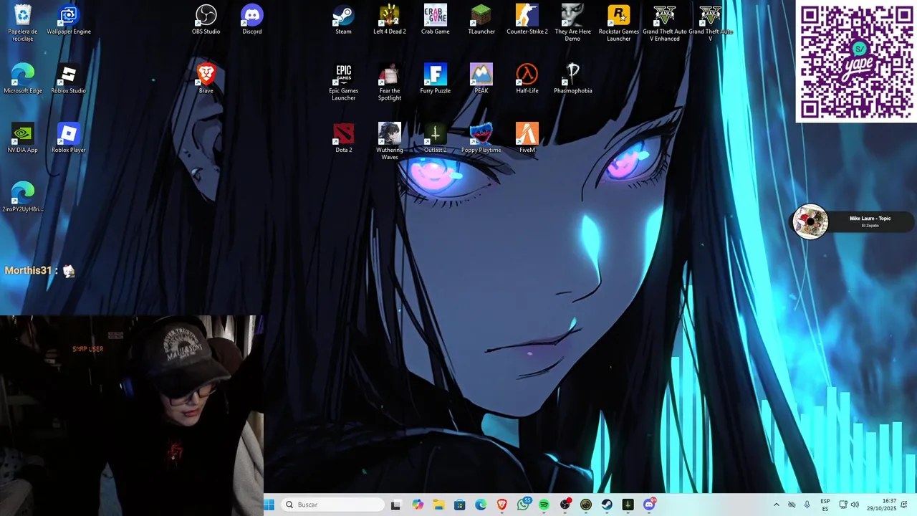The image size is (917, 516).
Task: Select the Discord desktop shortcut
Action: [252, 20]
